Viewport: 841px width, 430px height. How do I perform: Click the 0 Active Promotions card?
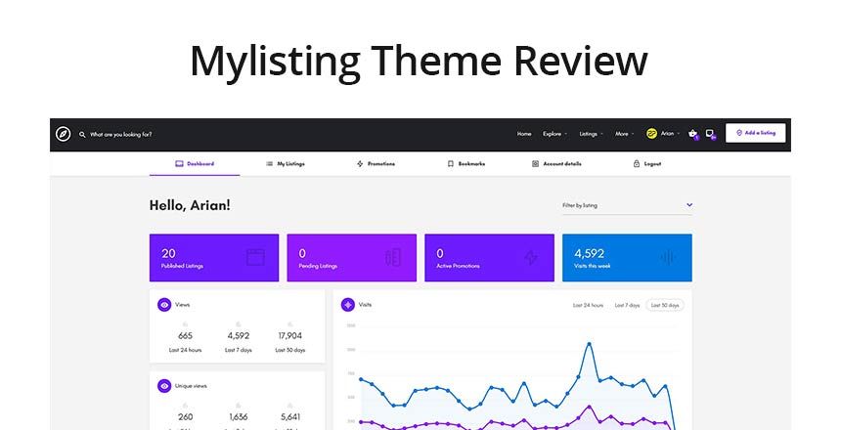coord(489,257)
